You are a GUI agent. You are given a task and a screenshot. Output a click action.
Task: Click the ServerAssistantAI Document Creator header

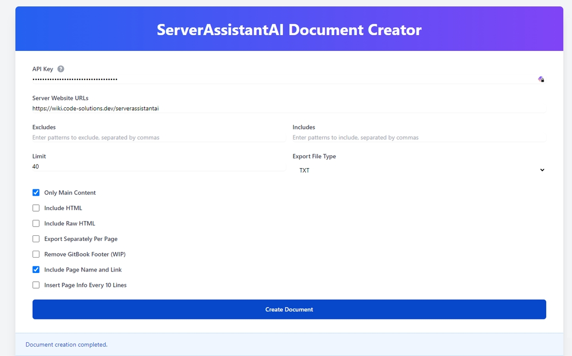pyautogui.click(x=289, y=30)
